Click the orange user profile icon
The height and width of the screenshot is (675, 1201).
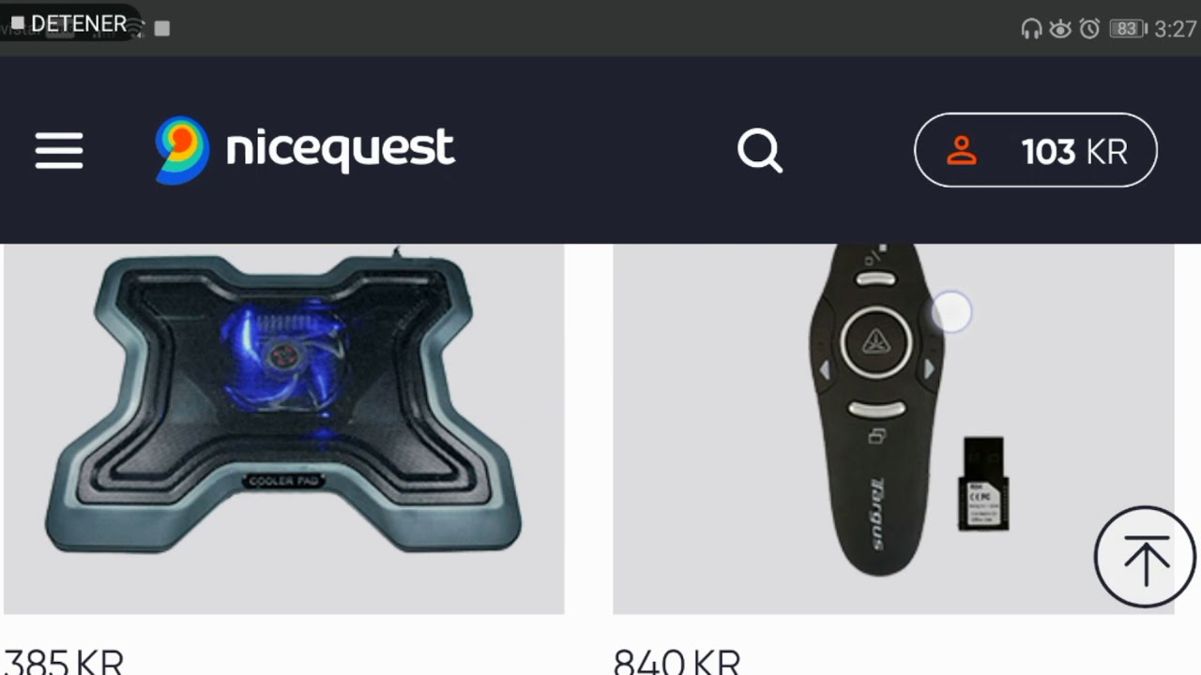[962, 150]
